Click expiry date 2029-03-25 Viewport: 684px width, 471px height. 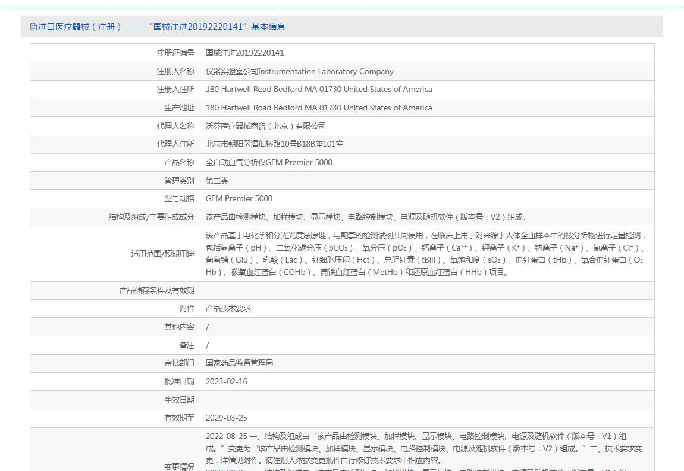227,418
